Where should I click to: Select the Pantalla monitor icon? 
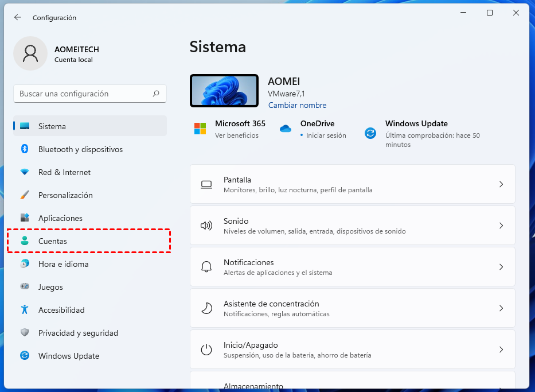coord(206,184)
